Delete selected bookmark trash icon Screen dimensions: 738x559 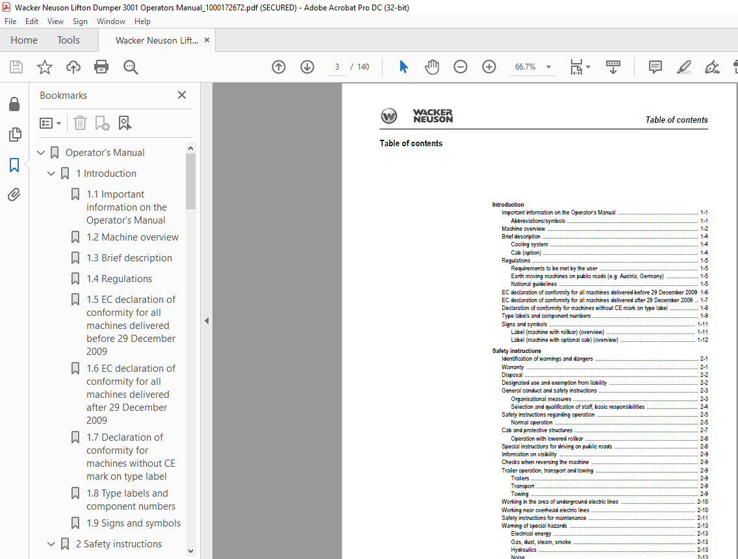click(x=80, y=123)
